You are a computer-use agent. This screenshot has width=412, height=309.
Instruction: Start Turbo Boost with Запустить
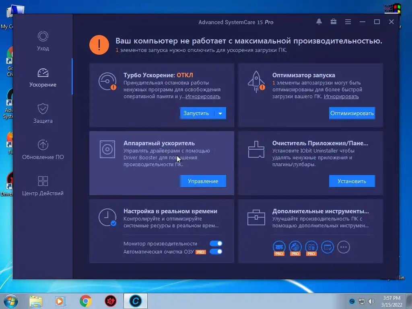pos(196,113)
